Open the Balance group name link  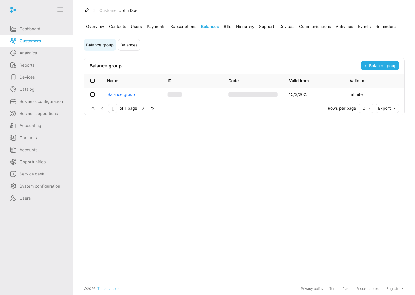(x=121, y=94)
